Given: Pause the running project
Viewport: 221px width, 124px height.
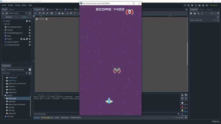Looking at the screenshot, I should click(x=188, y=6).
